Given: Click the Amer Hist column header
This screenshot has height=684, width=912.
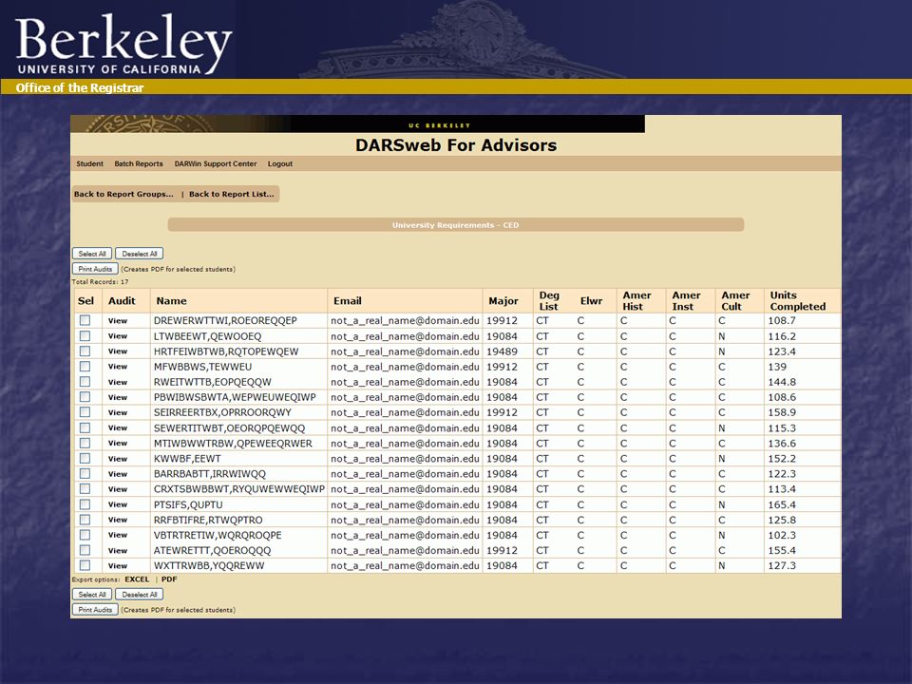Looking at the screenshot, I should pos(636,301).
